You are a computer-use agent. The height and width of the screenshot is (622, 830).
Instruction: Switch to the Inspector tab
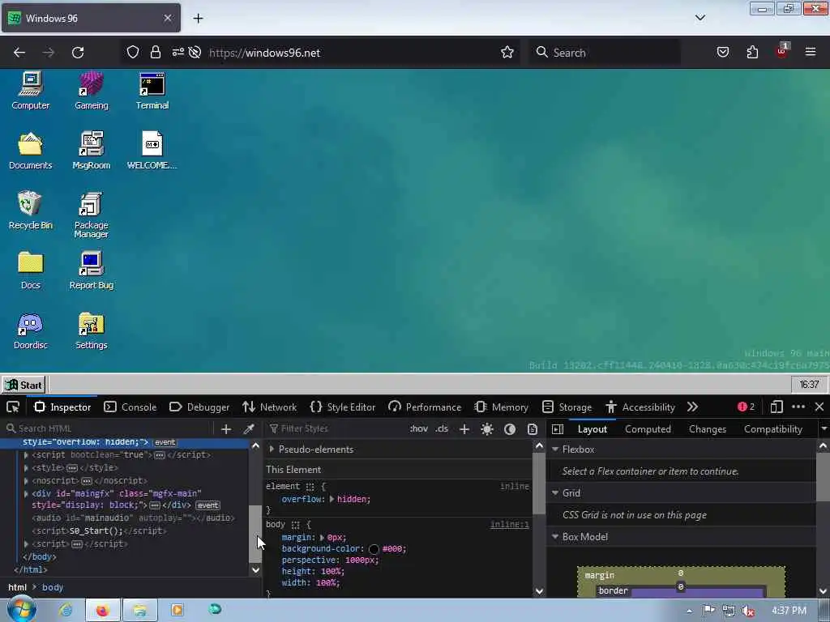click(62, 407)
